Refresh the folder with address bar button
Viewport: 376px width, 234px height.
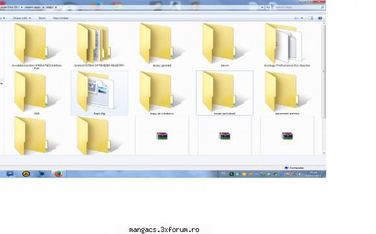[x=268, y=7]
